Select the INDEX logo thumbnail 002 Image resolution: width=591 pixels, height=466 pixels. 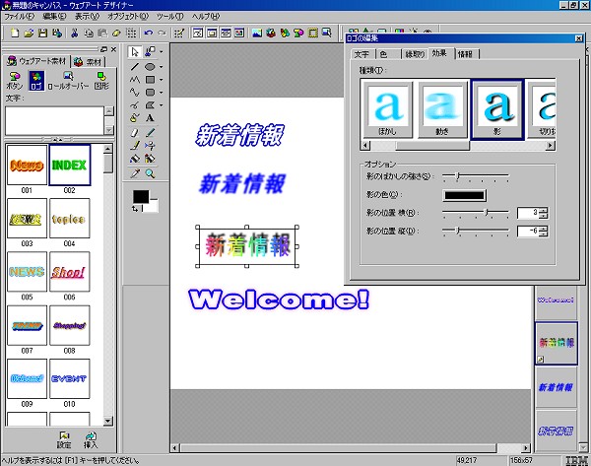(69, 165)
